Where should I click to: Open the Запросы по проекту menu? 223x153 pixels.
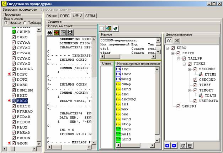tap(56, 10)
